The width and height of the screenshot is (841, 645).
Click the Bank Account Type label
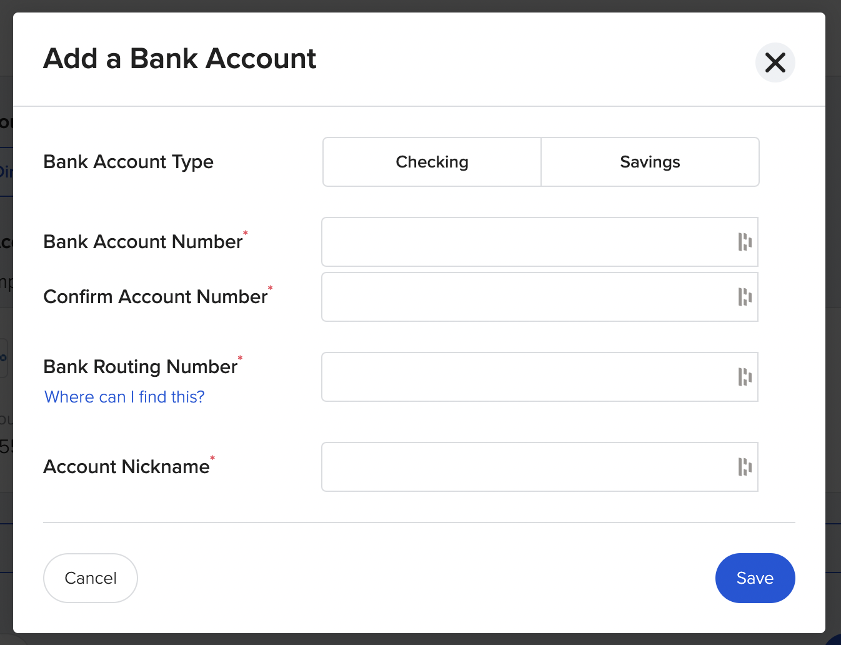(x=128, y=162)
